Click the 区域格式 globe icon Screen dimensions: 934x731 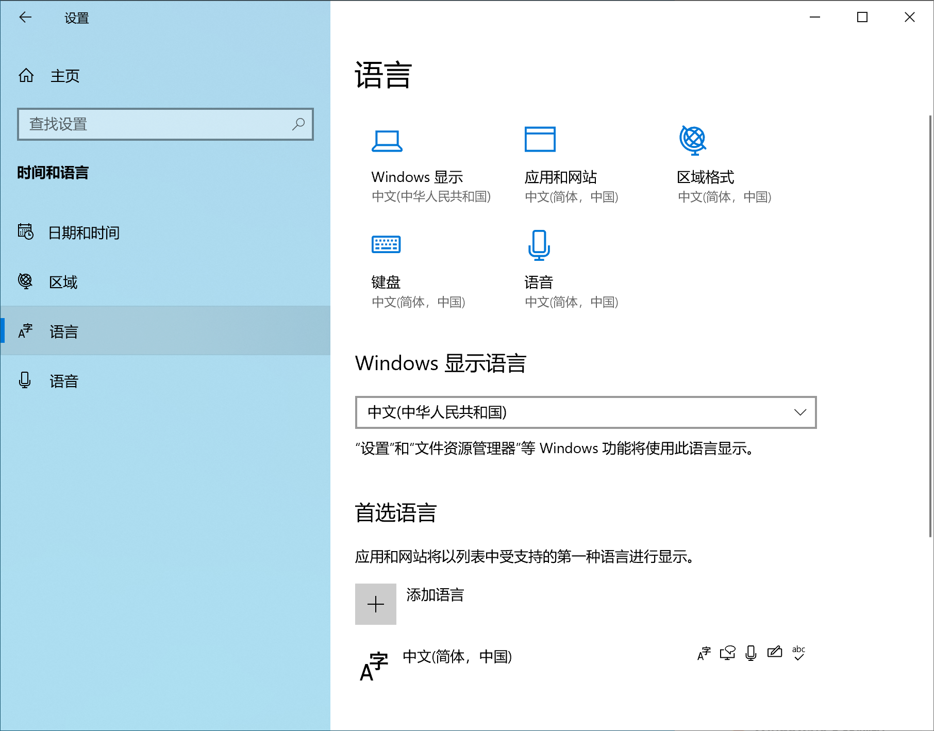point(693,140)
